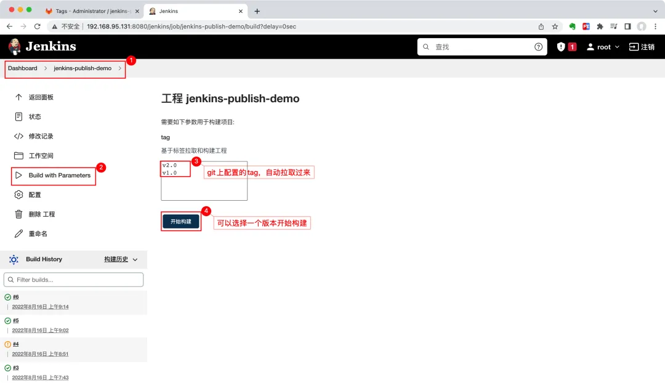Click the Jenkins butler logo icon
This screenshot has height=383, width=665.
tap(15, 47)
